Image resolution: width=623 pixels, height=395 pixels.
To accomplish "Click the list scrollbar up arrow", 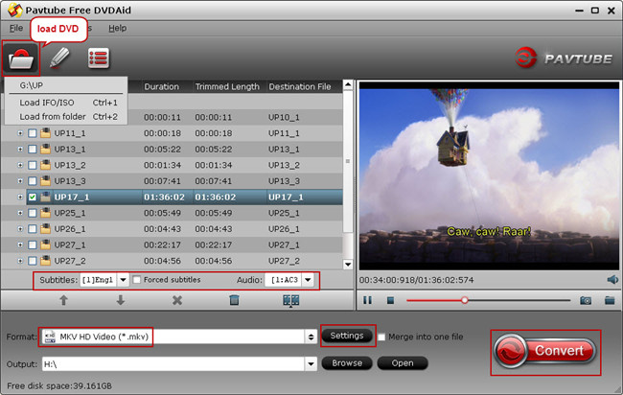I will coord(348,84).
